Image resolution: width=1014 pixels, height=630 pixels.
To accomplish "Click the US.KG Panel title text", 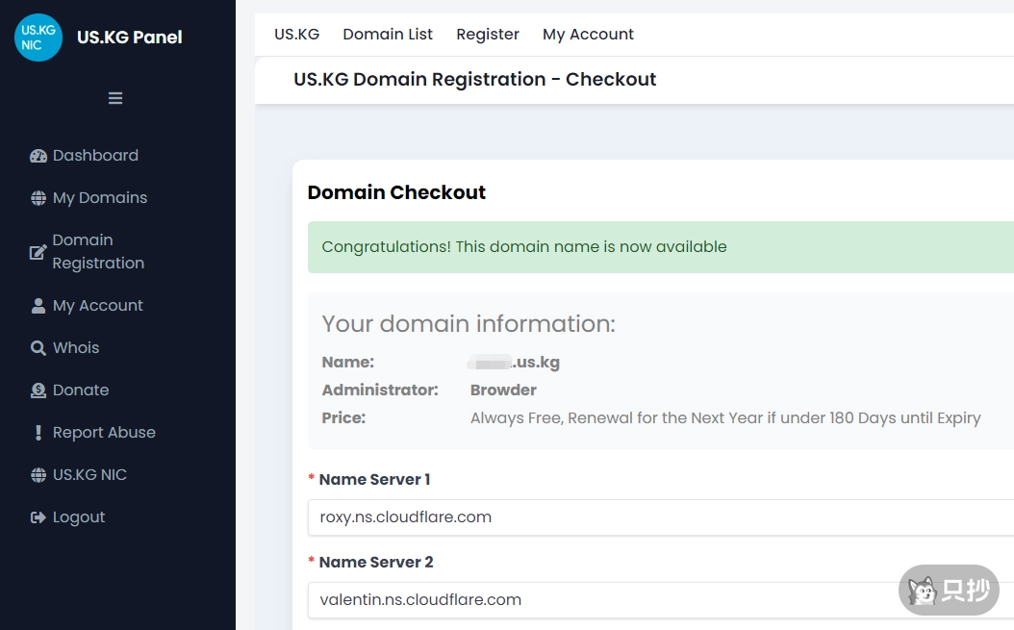I will [130, 38].
